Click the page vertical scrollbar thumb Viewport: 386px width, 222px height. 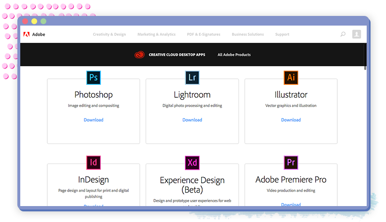tap(365, 56)
